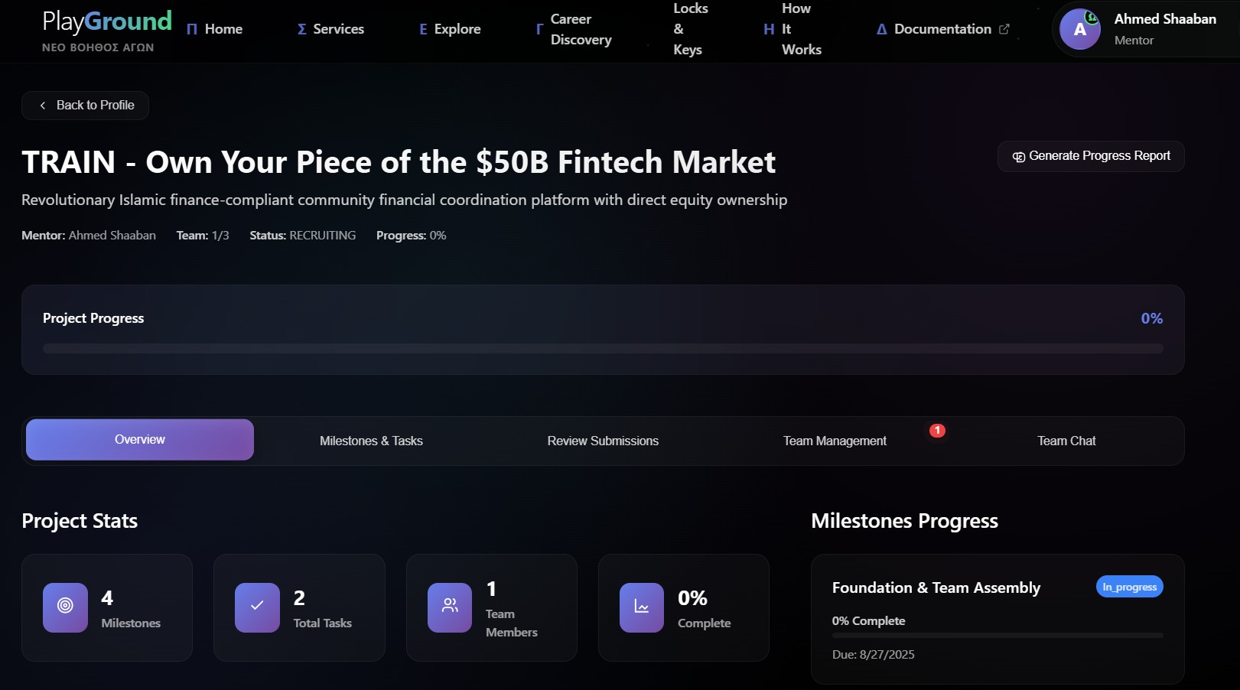Click the Generate Progress Report icon

[1019, 157]
